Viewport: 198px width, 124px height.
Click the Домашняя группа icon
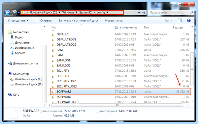pyautogui.click(x=10, y=63)
